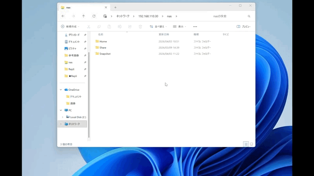314x176 pixels.
Task: Go forward with the right arrow
Action: [73, 16]
